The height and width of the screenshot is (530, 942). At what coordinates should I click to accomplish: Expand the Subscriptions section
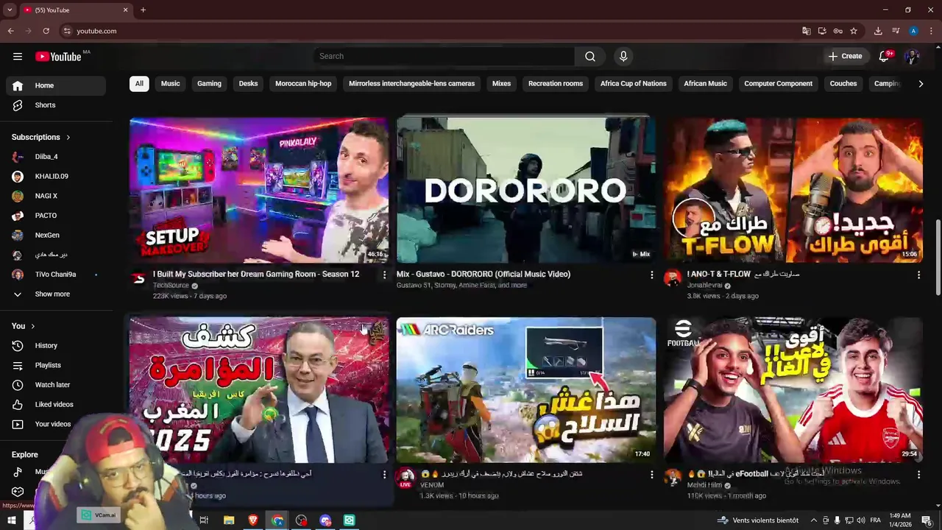pos(41,137)
